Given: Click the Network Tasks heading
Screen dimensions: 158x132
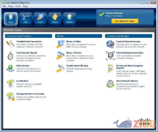Looking at the screenshot, I should 13,30.
